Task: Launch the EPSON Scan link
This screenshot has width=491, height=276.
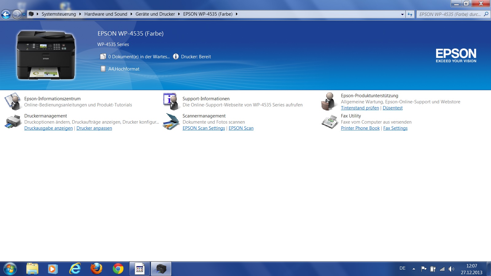Action: click(241, 128)
